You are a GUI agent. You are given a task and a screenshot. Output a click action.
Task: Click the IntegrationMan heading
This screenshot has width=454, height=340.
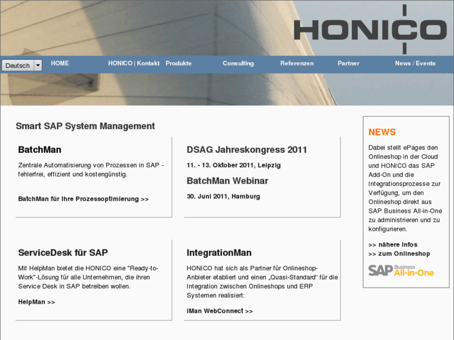pyautogui.click(x=219, y=253)
